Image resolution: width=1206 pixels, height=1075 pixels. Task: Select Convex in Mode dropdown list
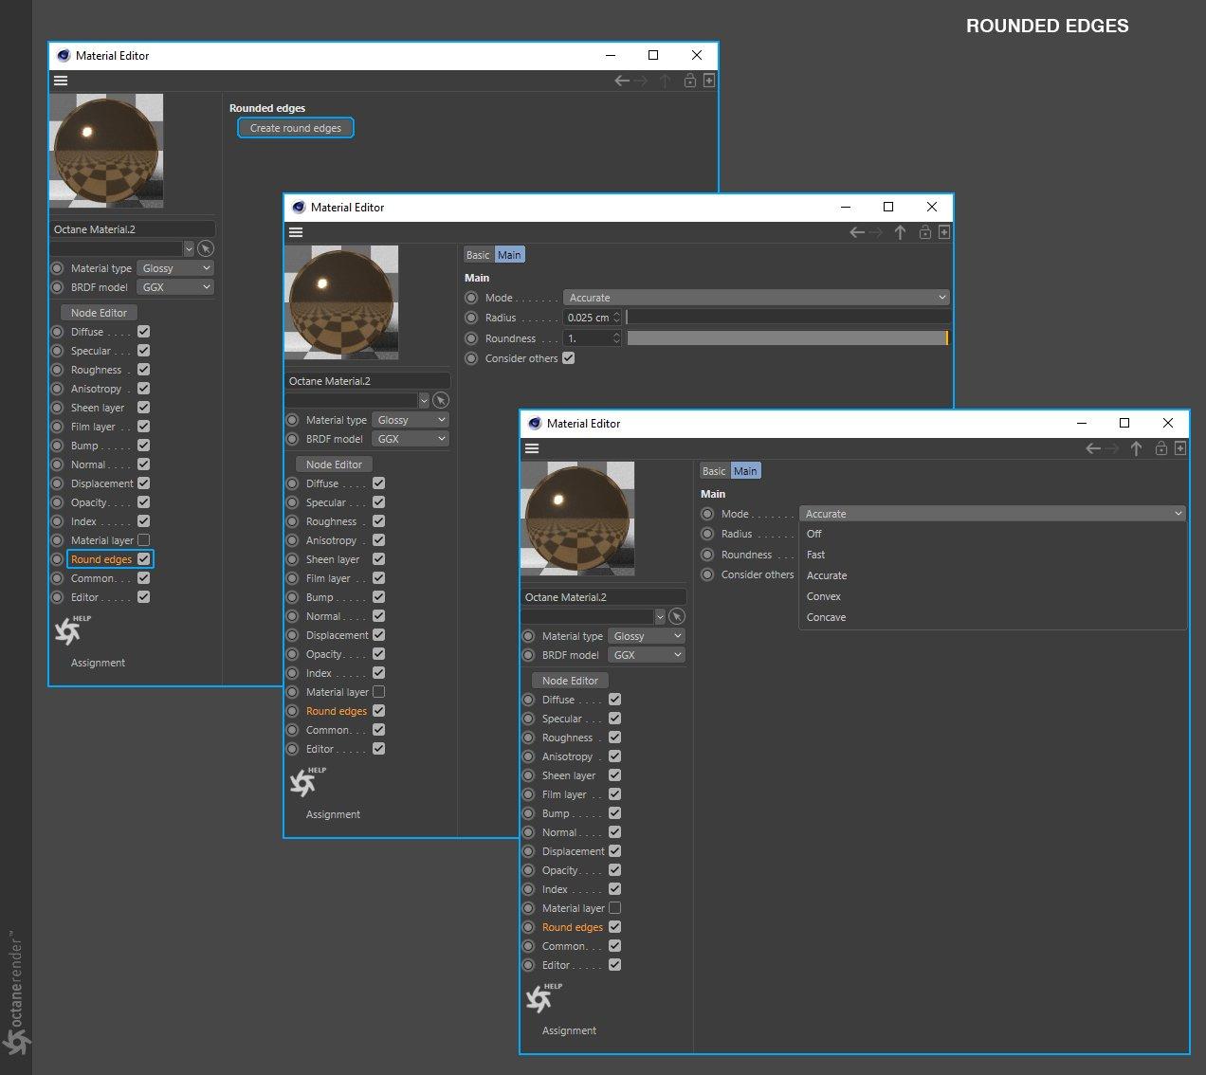(x=993, y=596)
